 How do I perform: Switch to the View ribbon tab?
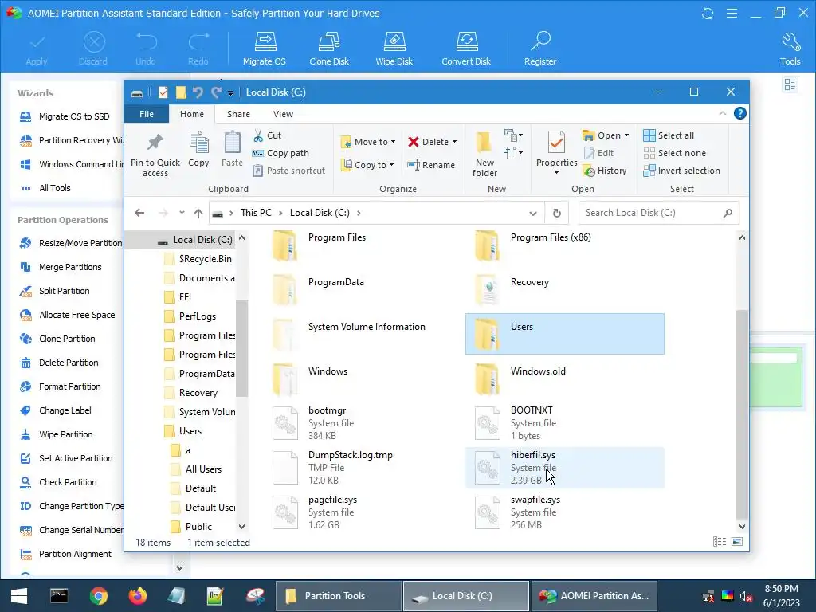coord(283,114)
